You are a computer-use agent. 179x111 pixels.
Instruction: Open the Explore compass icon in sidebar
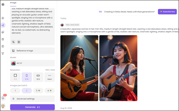pyautogui.click(x=3, y=18)
